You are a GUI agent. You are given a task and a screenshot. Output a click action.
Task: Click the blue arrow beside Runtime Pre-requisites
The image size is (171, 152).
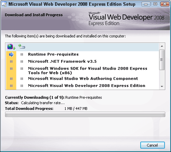pyautogui.click(x=11, y=55)
